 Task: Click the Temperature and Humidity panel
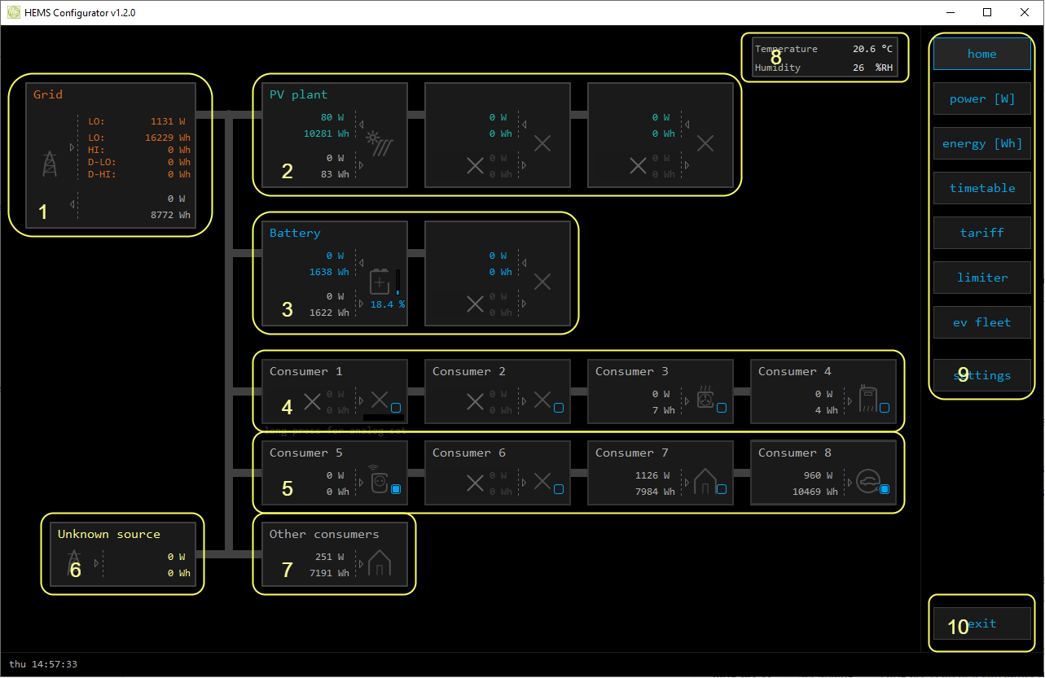click(x=824, y=58)
